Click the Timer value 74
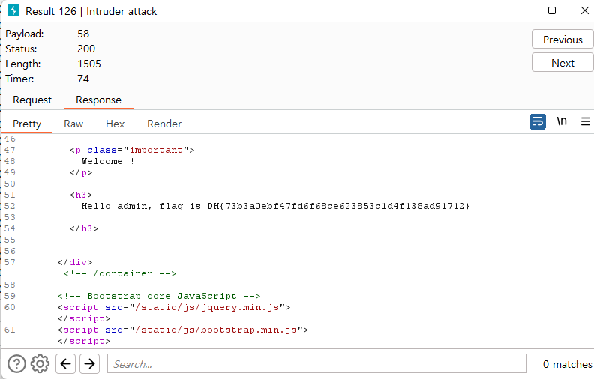The height and width of the screenshot is (379, 594). (83, 79)
